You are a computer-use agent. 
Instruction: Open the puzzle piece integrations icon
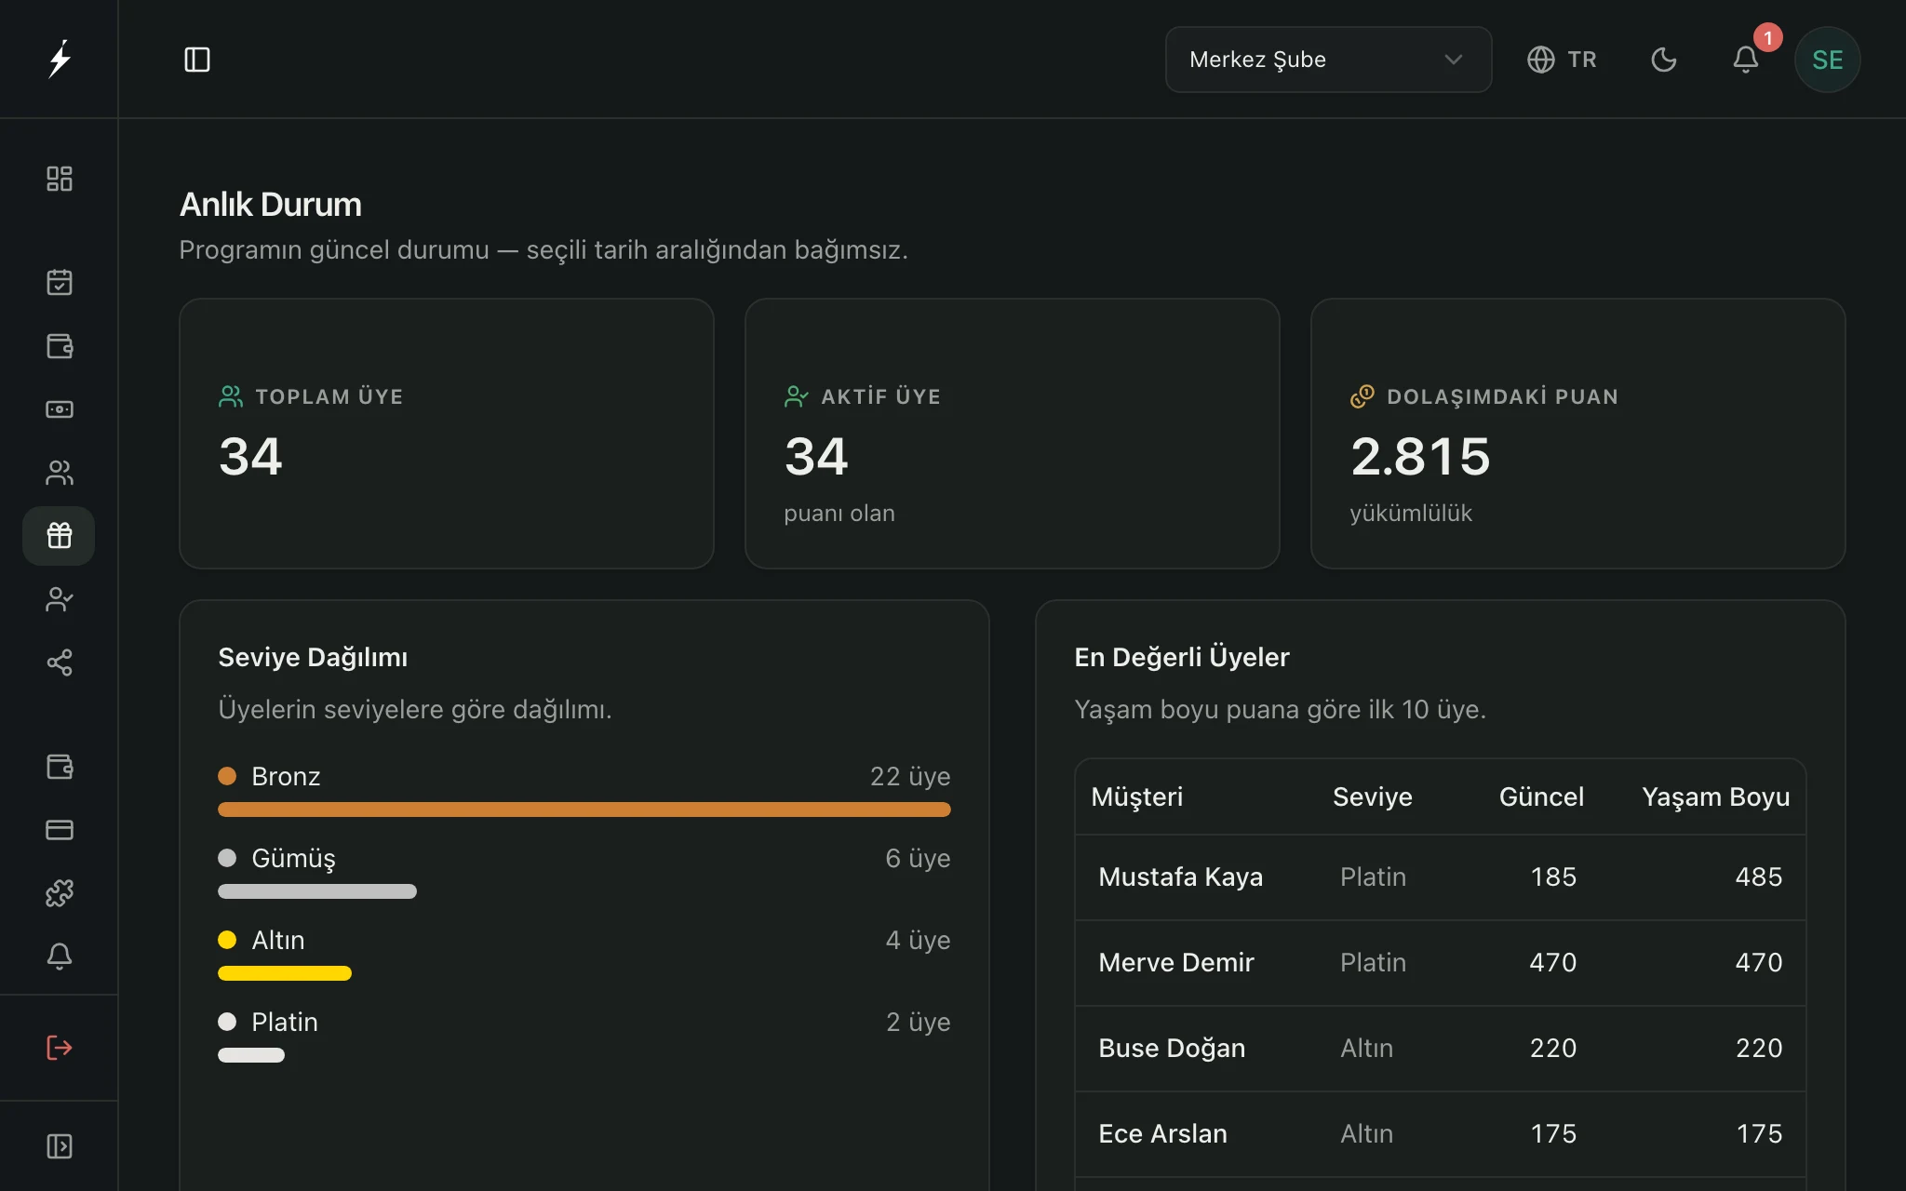click(60, 893)
